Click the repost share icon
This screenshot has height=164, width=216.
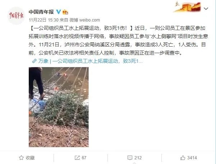[77, 158]
